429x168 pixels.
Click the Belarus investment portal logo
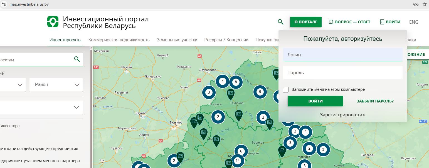click(53, 22)
